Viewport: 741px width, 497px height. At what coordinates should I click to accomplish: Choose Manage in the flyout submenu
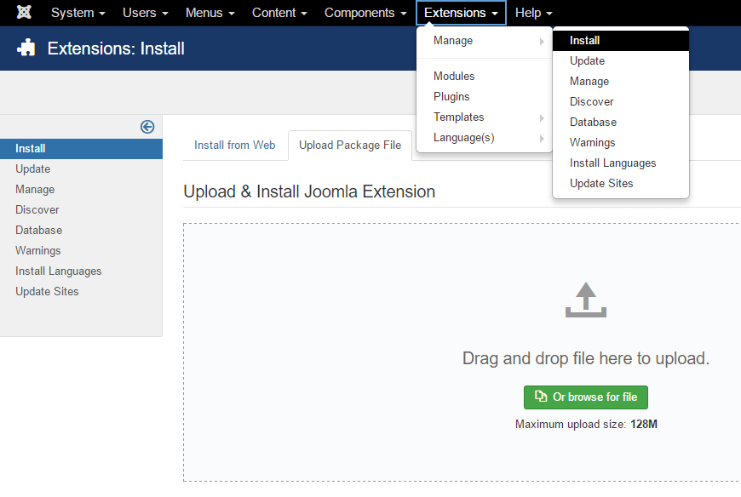click(621, 81)
